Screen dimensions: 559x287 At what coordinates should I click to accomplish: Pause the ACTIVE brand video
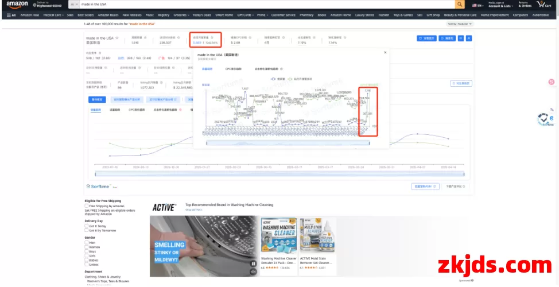pyautogui.click(x=253, y=264)
